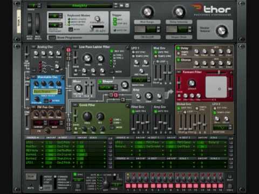
Task: Toggle Osc 2 to Filter 1 routing button
Action: [x=69, y=54]
